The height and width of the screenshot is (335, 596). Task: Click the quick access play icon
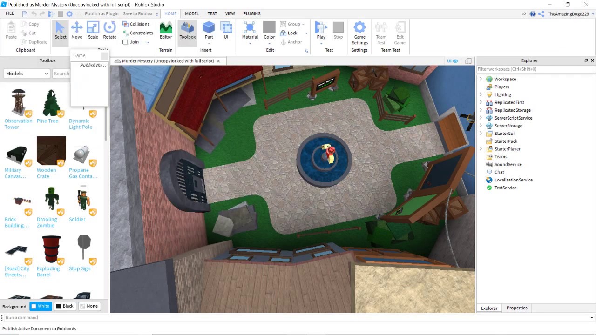pyautogui.click(x=51, y=14)
